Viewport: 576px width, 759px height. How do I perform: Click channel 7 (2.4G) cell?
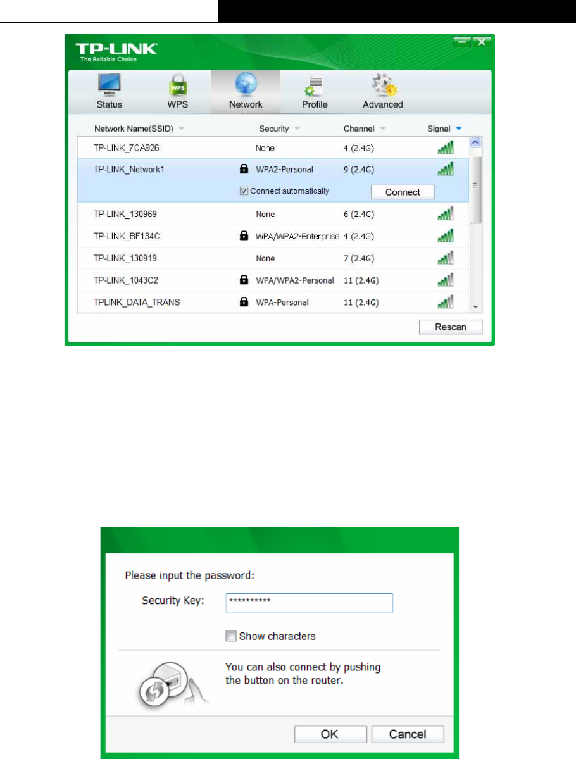tap(359, 258)
